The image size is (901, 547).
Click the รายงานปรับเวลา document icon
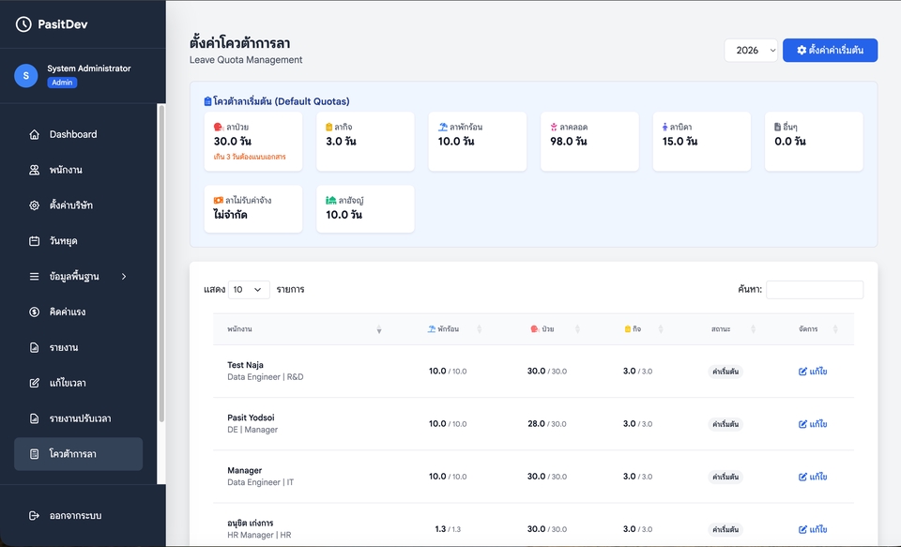click(35, 418)
